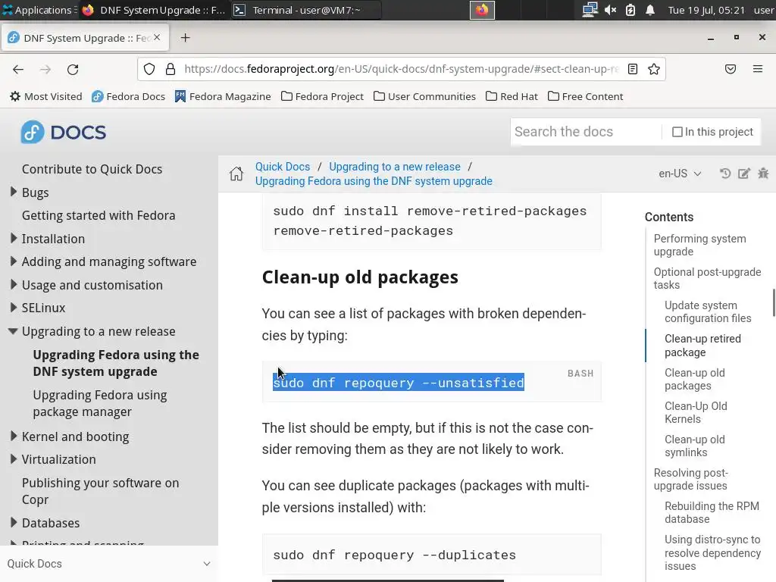Image resolution: width=776 pixels, height=582 pixels.
Task: Open Upgrading Fedora using package manager
Action: (100, 403)
